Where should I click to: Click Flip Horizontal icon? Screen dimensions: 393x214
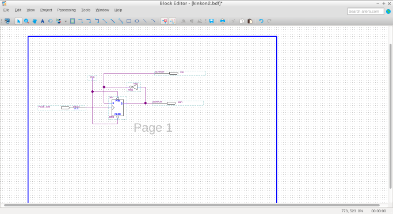click(184, 21)
